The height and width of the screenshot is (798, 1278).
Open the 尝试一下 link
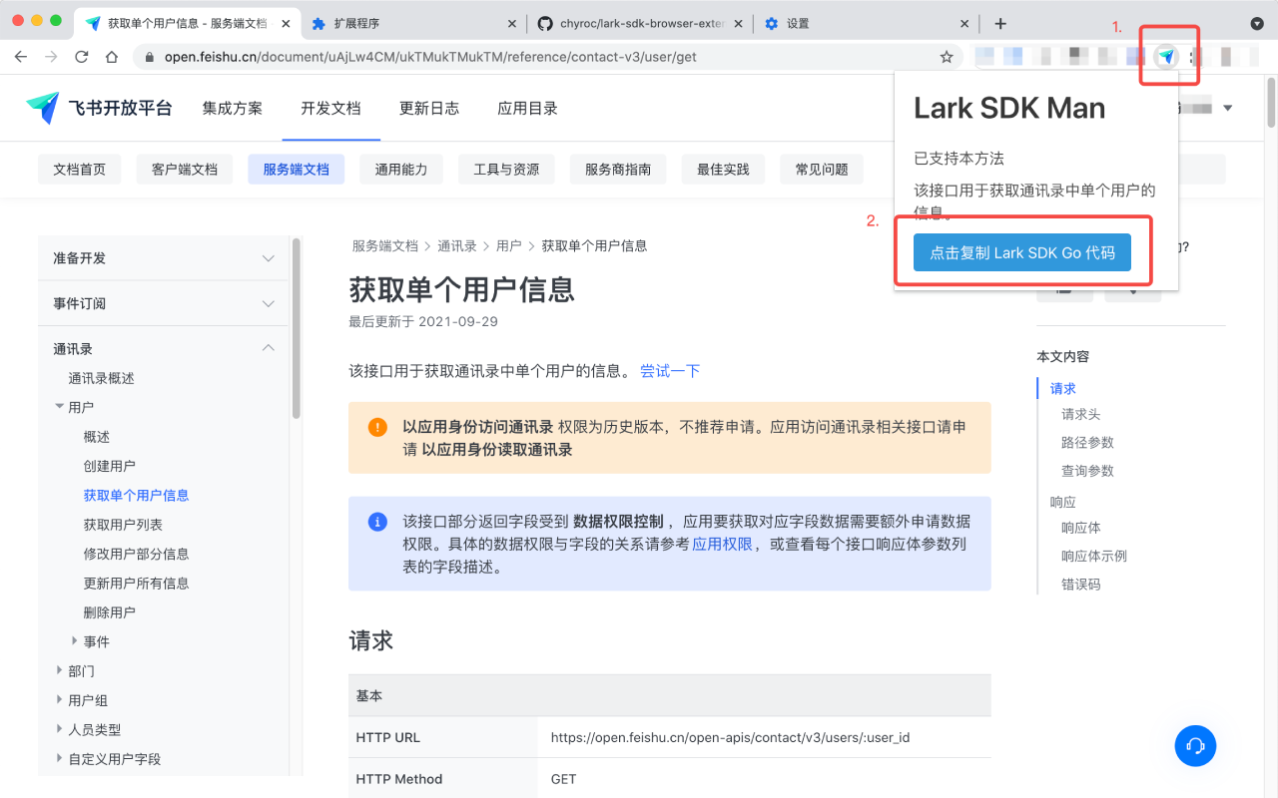pyautogui.click(x=670, y=371)
